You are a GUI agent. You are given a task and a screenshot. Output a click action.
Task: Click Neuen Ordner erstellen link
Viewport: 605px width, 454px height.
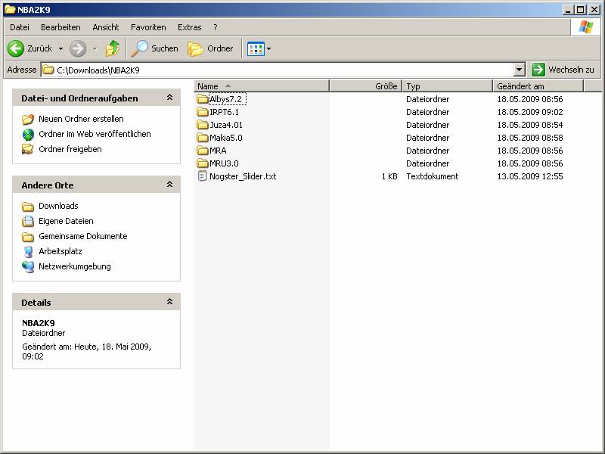(81, 119)
